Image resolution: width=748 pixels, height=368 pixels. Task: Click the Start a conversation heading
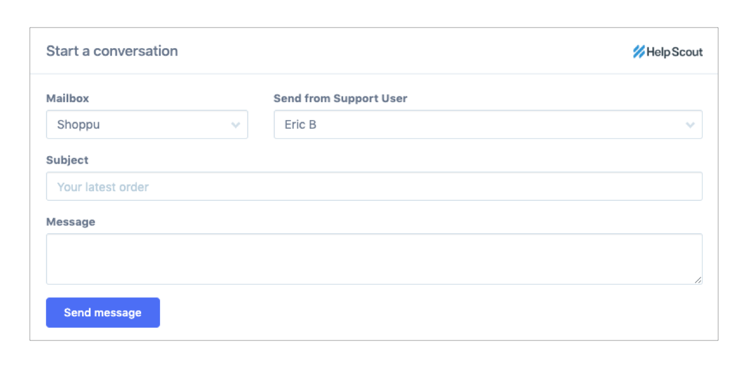112,51
